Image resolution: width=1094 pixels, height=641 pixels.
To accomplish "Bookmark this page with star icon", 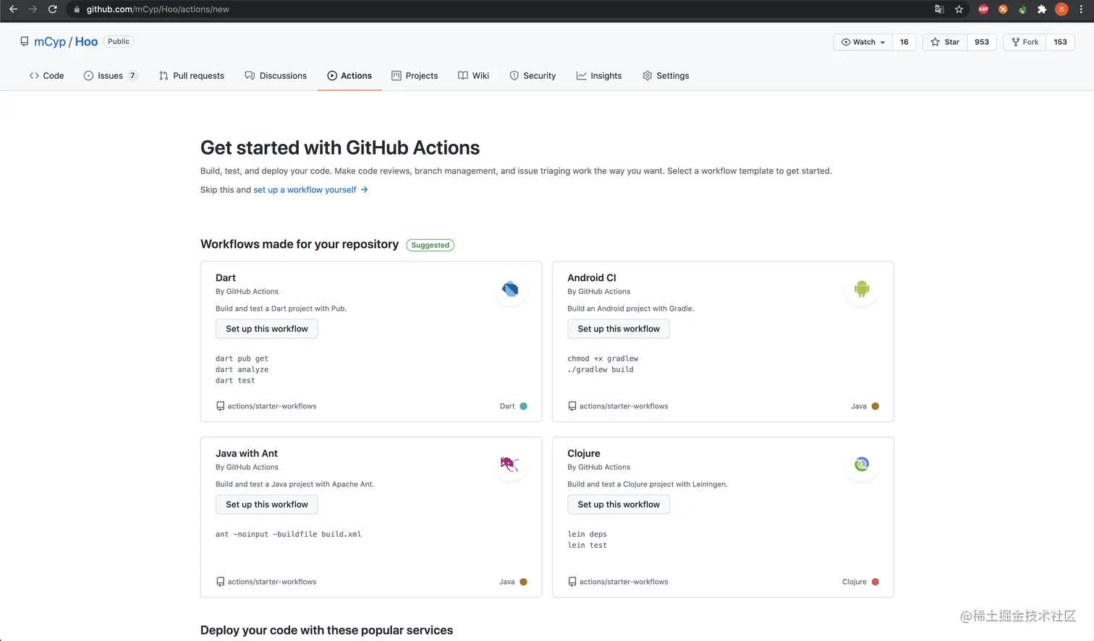I will click(x=959, y=9).
